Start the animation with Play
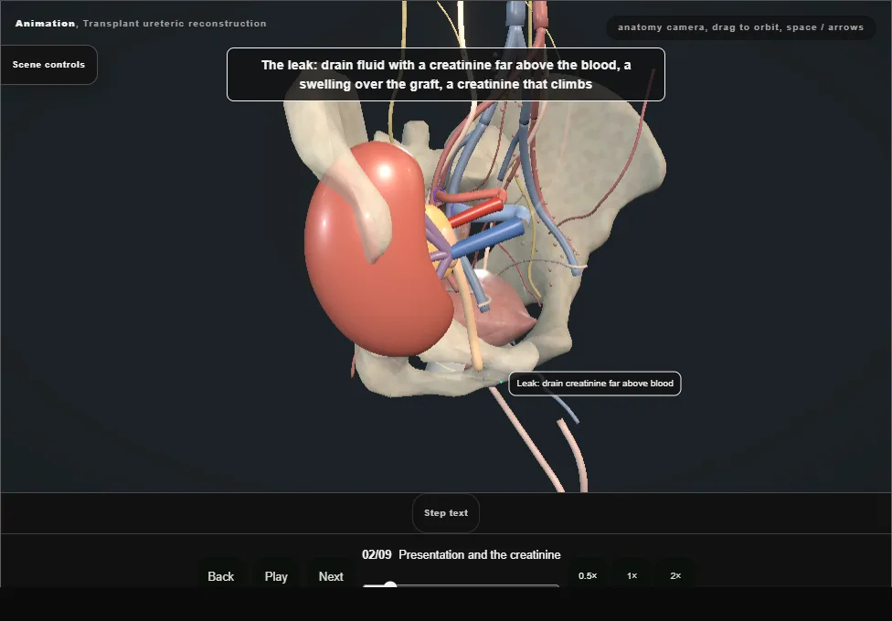 (x=276, y=576)
